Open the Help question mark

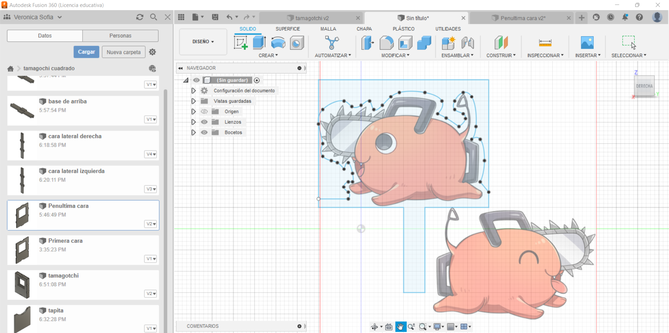tap(639, 17)
